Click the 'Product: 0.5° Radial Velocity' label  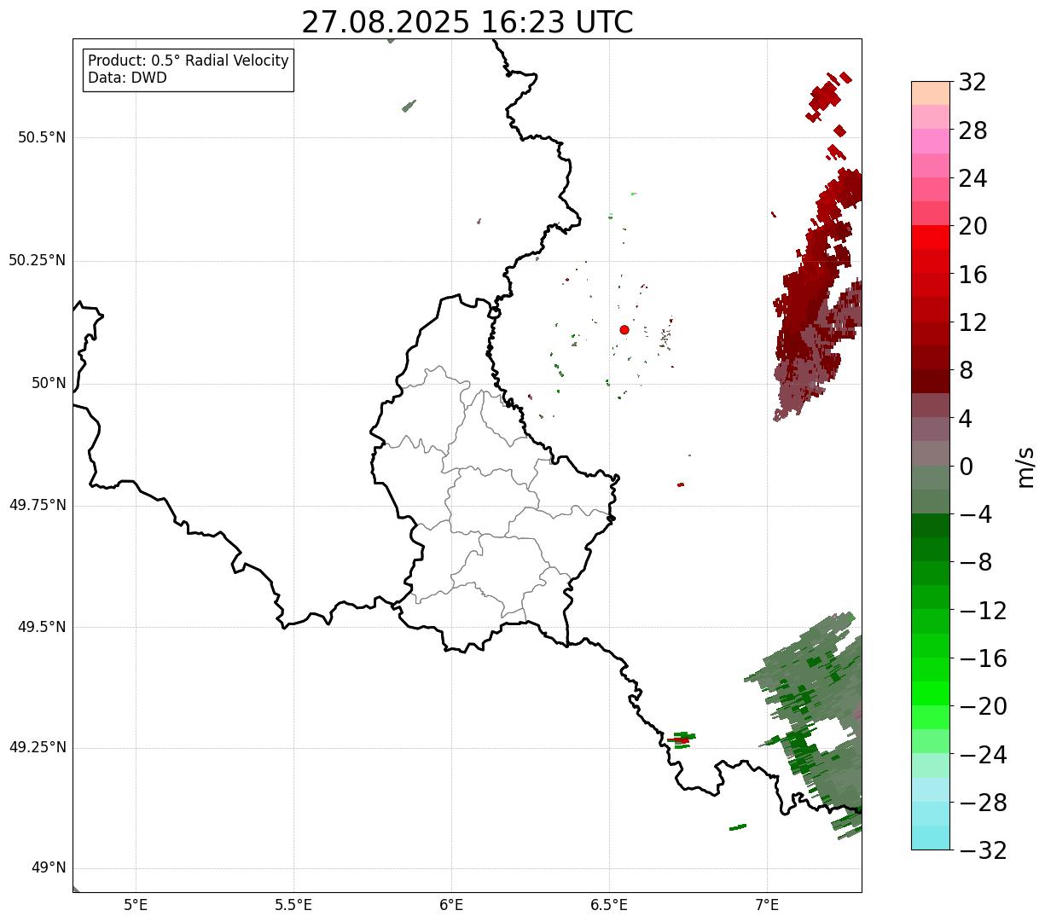coord(189,61)
